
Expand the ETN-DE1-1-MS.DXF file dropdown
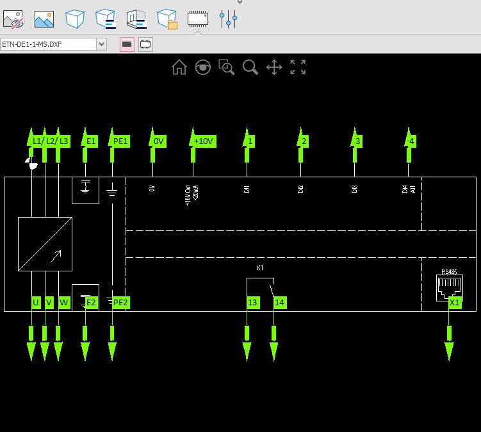pos(101,44)
